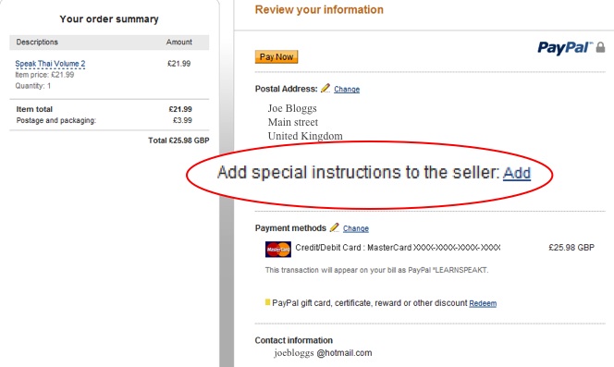The width and height of the screenshot is (614, 367).
Task: Click the Pay Now button
Action: (276, 56)
